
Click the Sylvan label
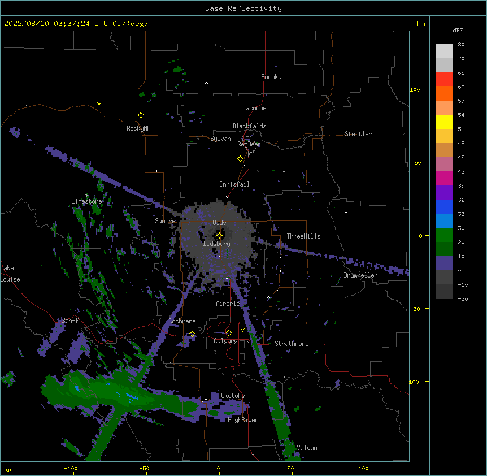tap(220, 139)
